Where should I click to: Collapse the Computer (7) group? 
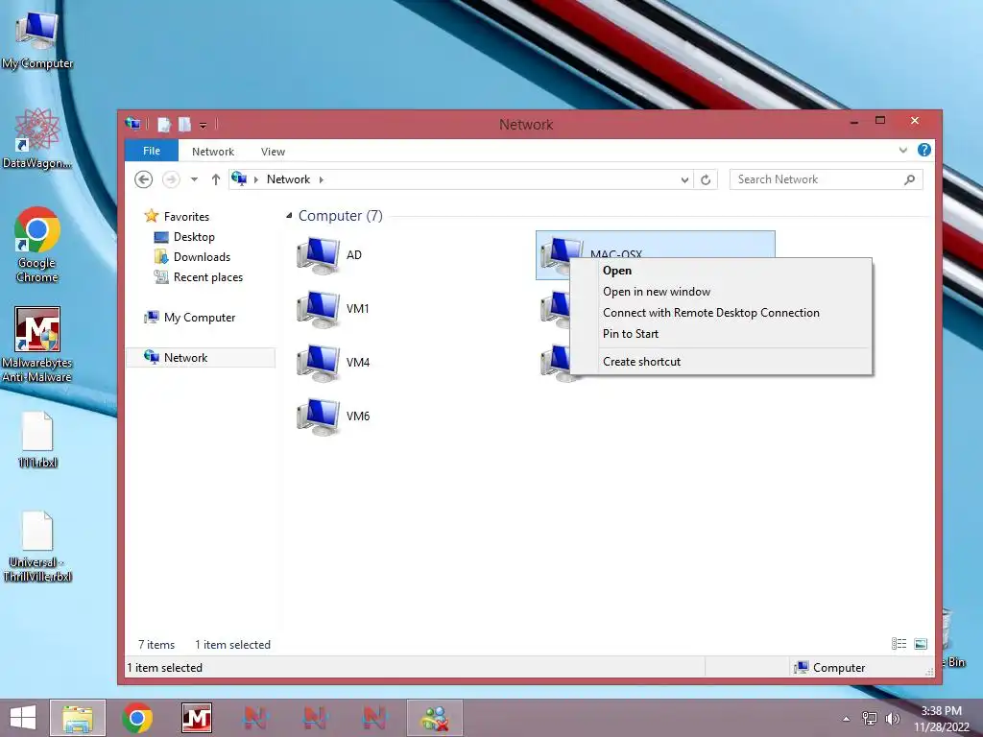(289, 216)
